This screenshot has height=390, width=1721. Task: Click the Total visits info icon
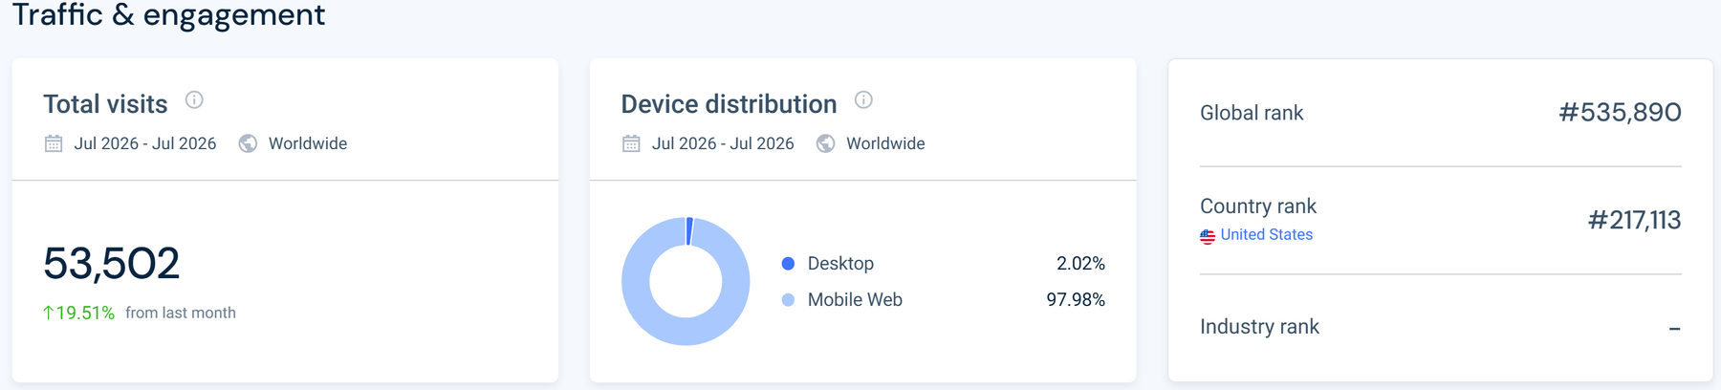[x=194, y=99]
